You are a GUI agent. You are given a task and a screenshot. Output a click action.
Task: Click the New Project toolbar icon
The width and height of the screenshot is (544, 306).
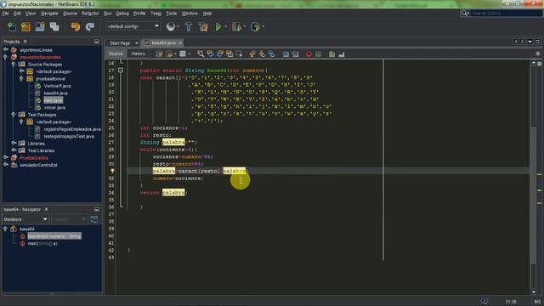coord(25,26)
